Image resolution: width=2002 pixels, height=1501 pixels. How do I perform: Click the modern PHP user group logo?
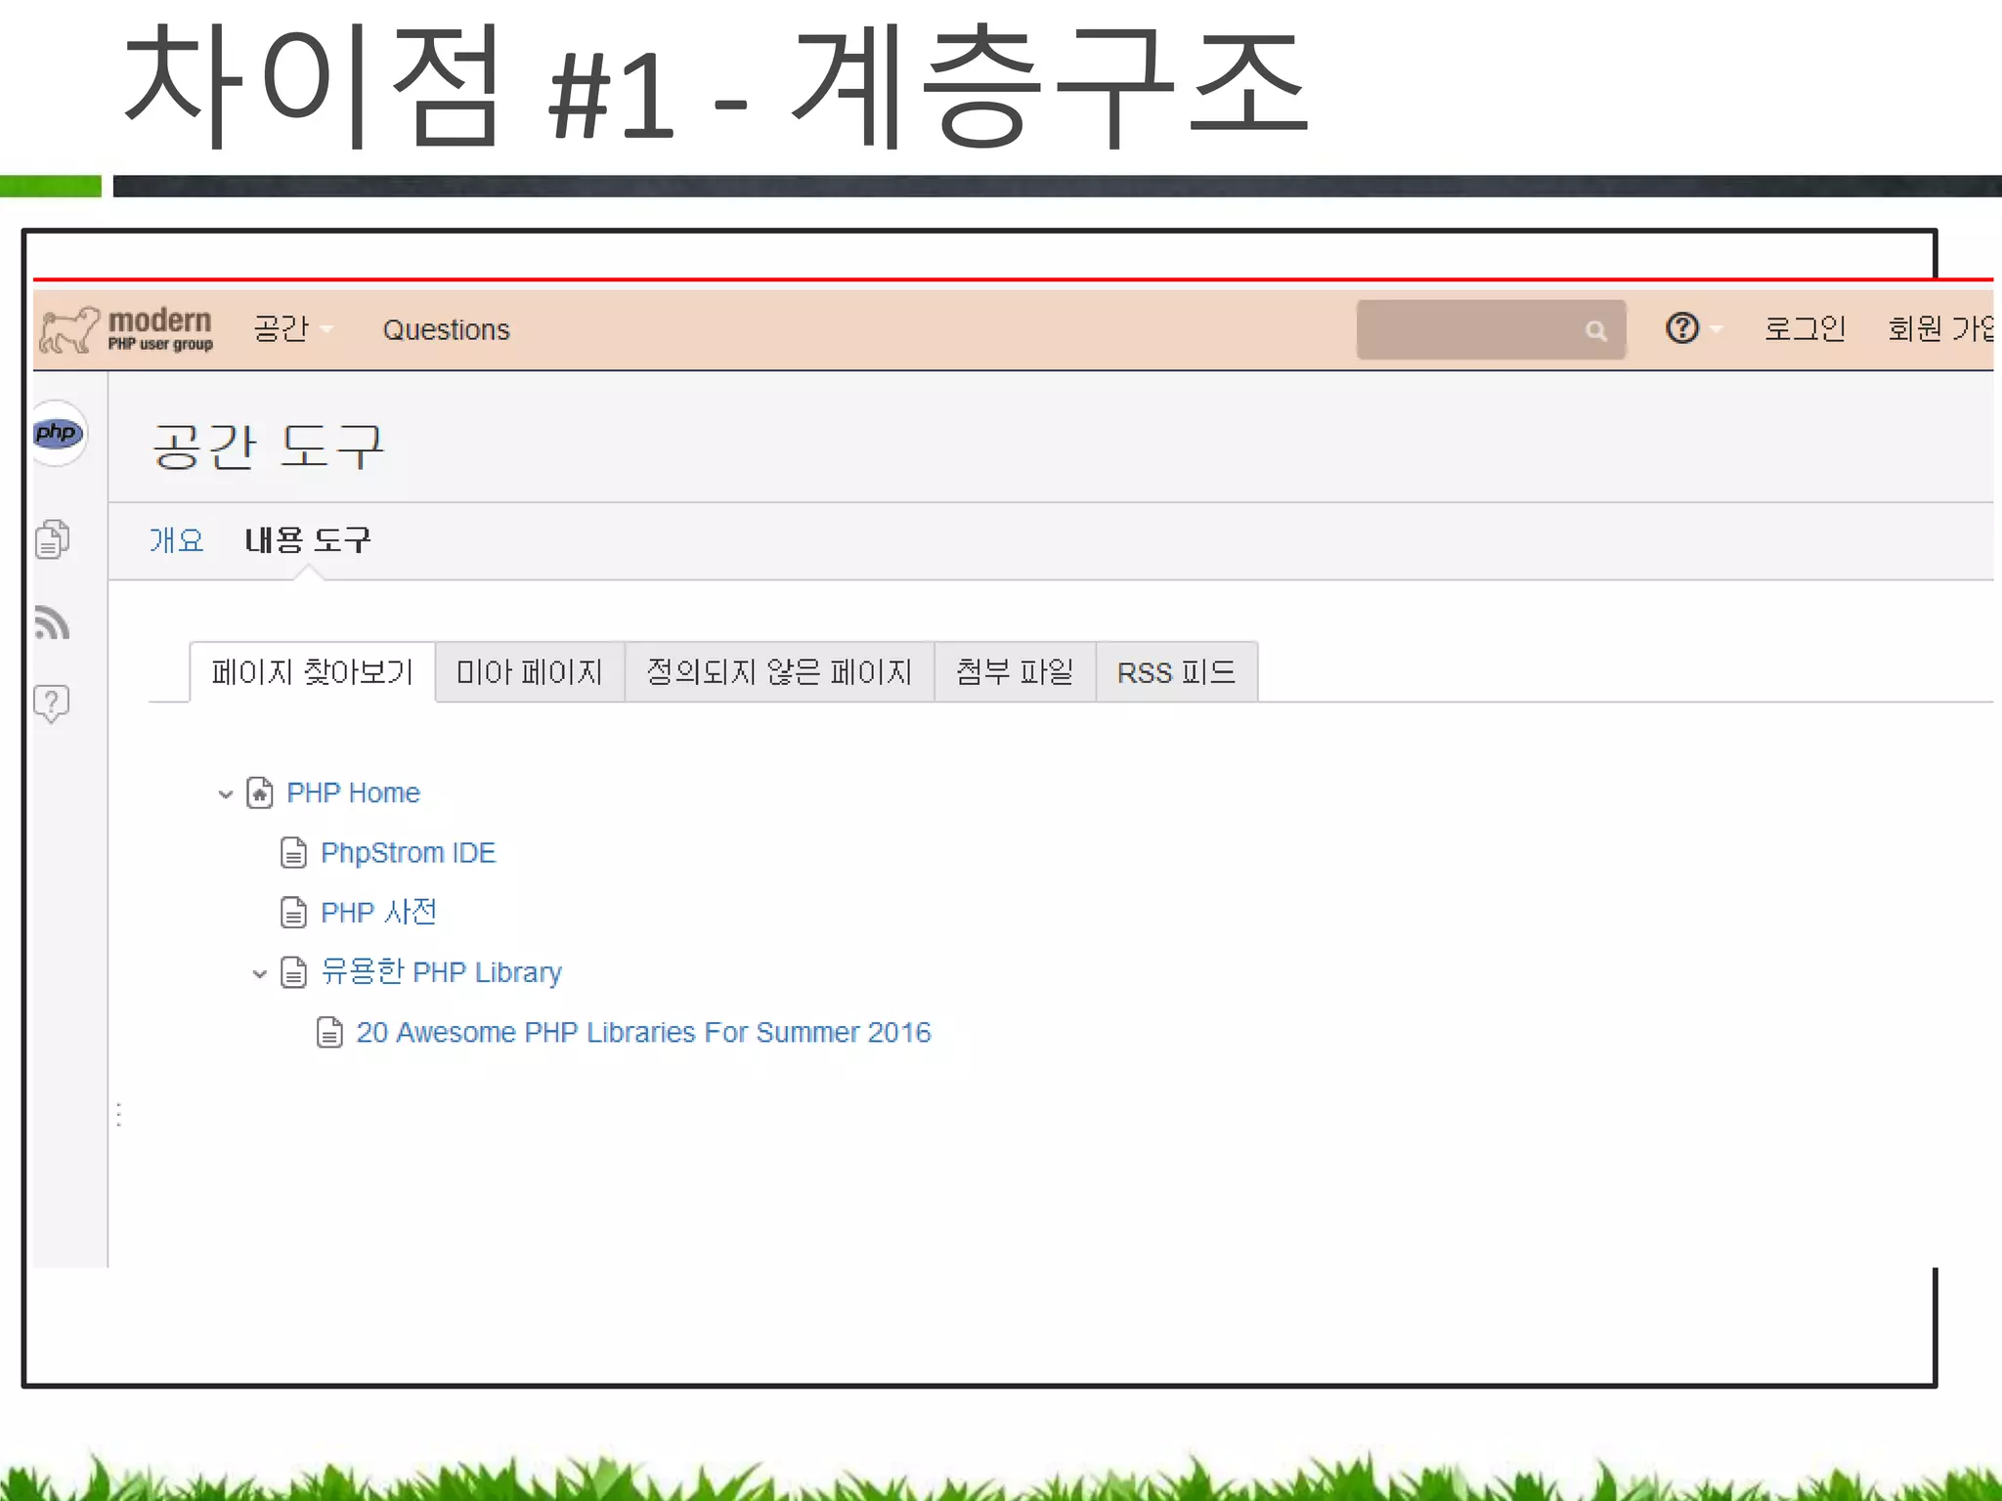127,329
